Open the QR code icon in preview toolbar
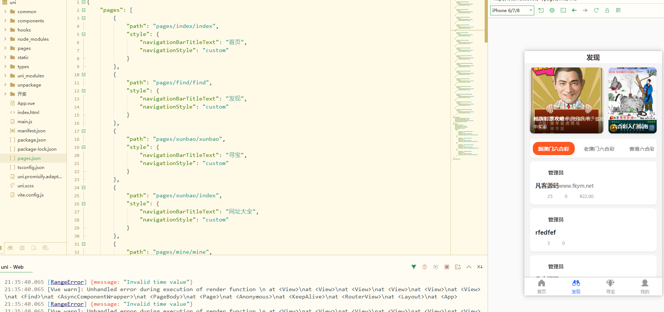The width and height of the screenshot is (664, 312). click(618, 10)
